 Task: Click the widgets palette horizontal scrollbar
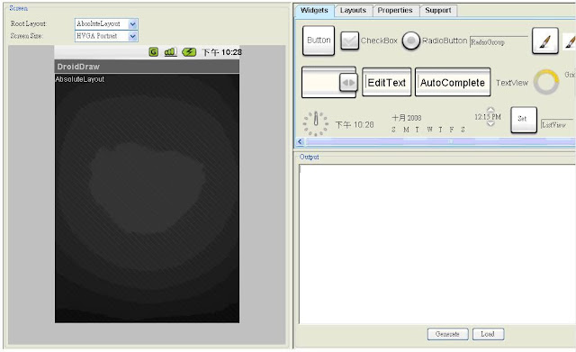(x=436, y=141)
